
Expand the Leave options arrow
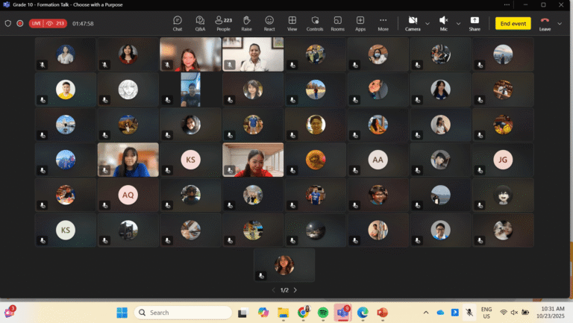[x=560, y=24]
